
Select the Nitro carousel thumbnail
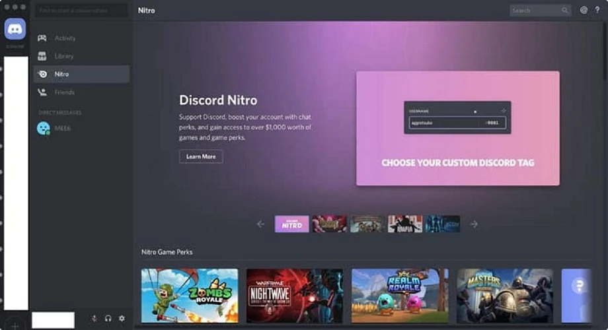(291, 224)
